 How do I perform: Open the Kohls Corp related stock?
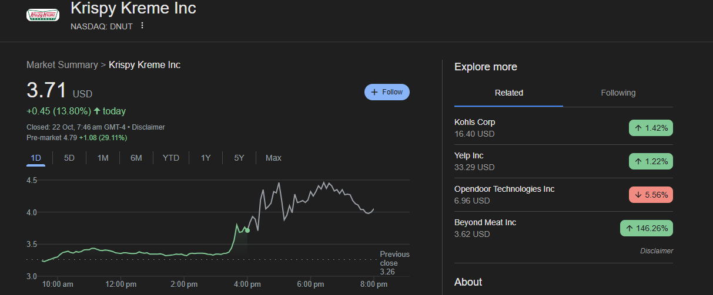point(475,123)
